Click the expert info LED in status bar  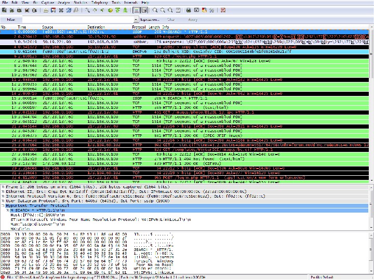coord(4,277)
